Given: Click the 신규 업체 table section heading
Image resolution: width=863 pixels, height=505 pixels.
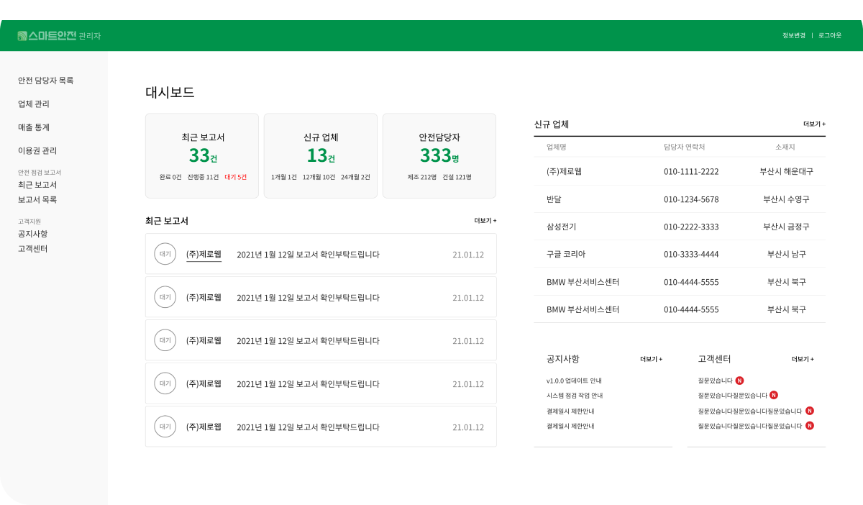Looking at the screenshot, I should 552,124.
